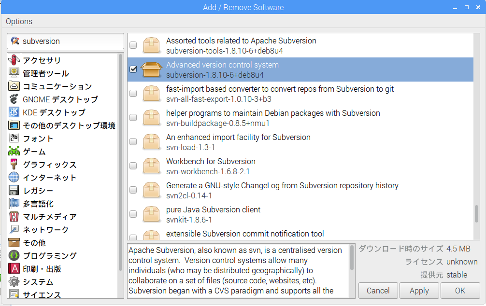
Task: Click the KDE デスクトップ icon
Action: (x=14, y=112)
